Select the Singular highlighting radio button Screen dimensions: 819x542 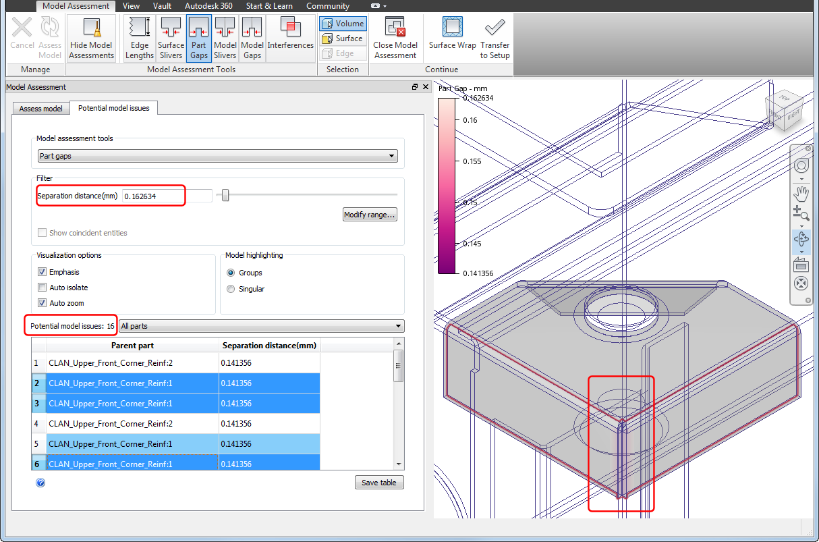(x=231, y=289)
